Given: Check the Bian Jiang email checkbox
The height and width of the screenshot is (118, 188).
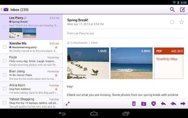Looking at the screenshot, I should [x=5, y=75].
